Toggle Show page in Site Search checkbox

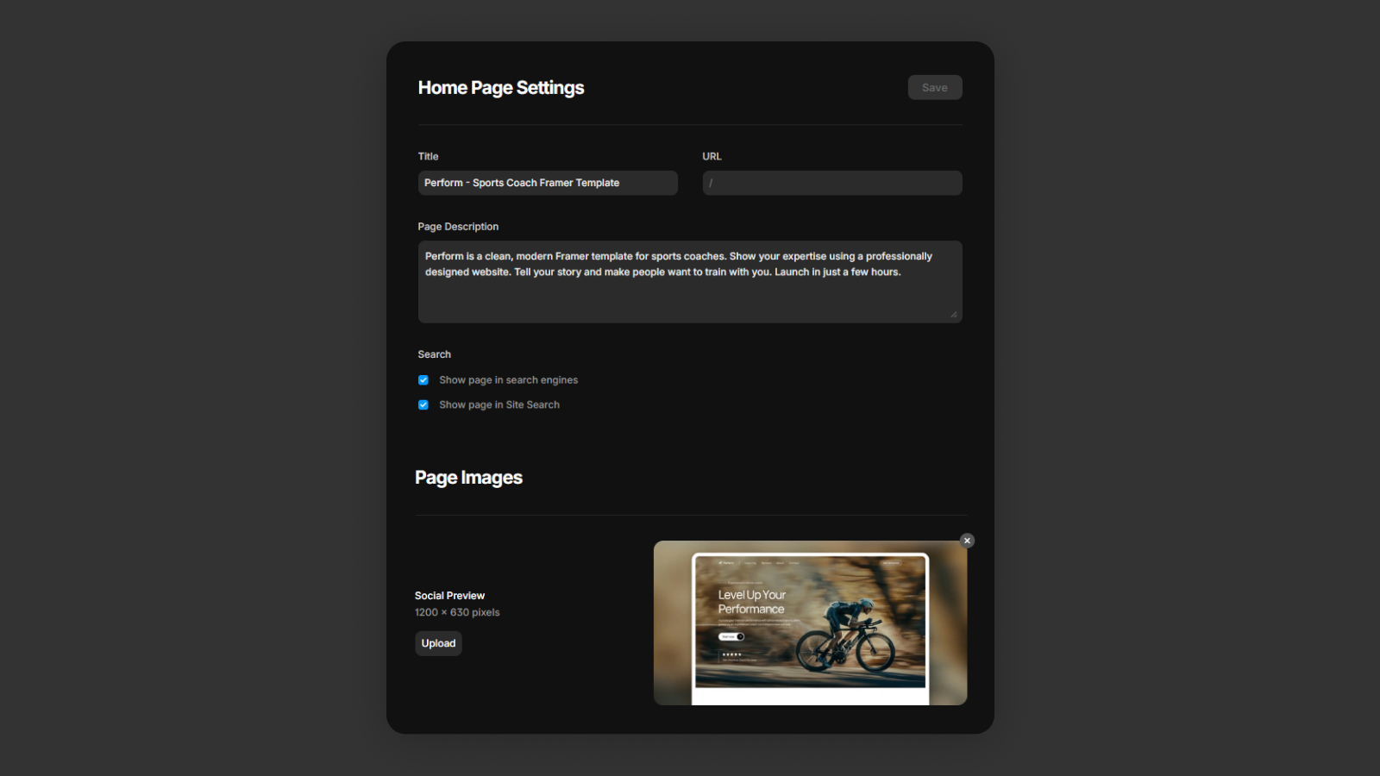click(x=423, y=405)
